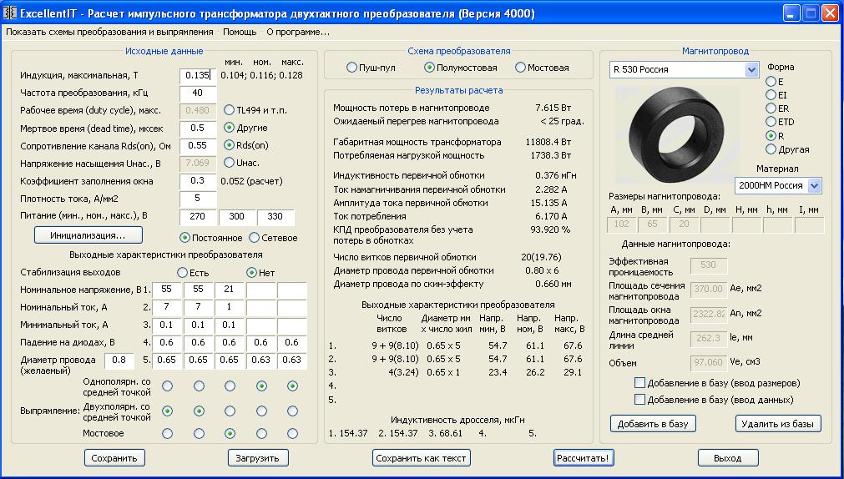This screenshot has height=479, width=844.
Task: Select the Пуш-пул converter scheme
Action: coord(351,68)
